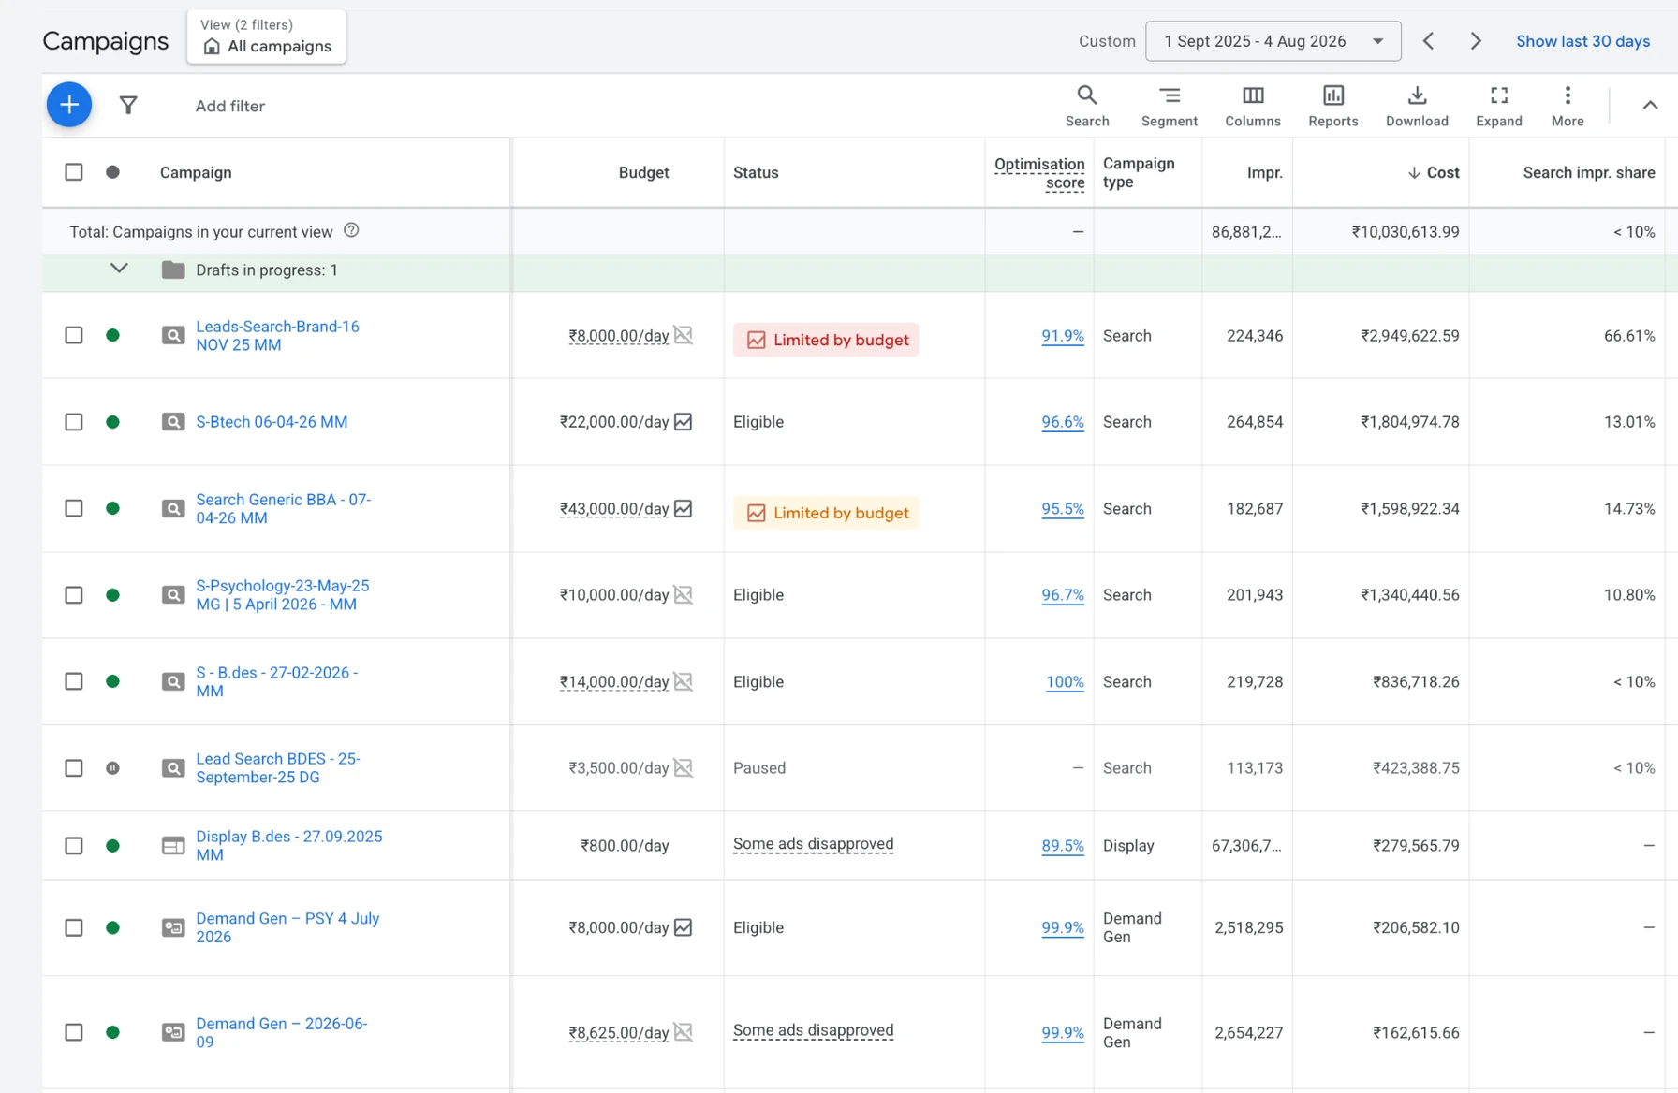
Task: Go to next date range
Action: tap(1476, 41)
